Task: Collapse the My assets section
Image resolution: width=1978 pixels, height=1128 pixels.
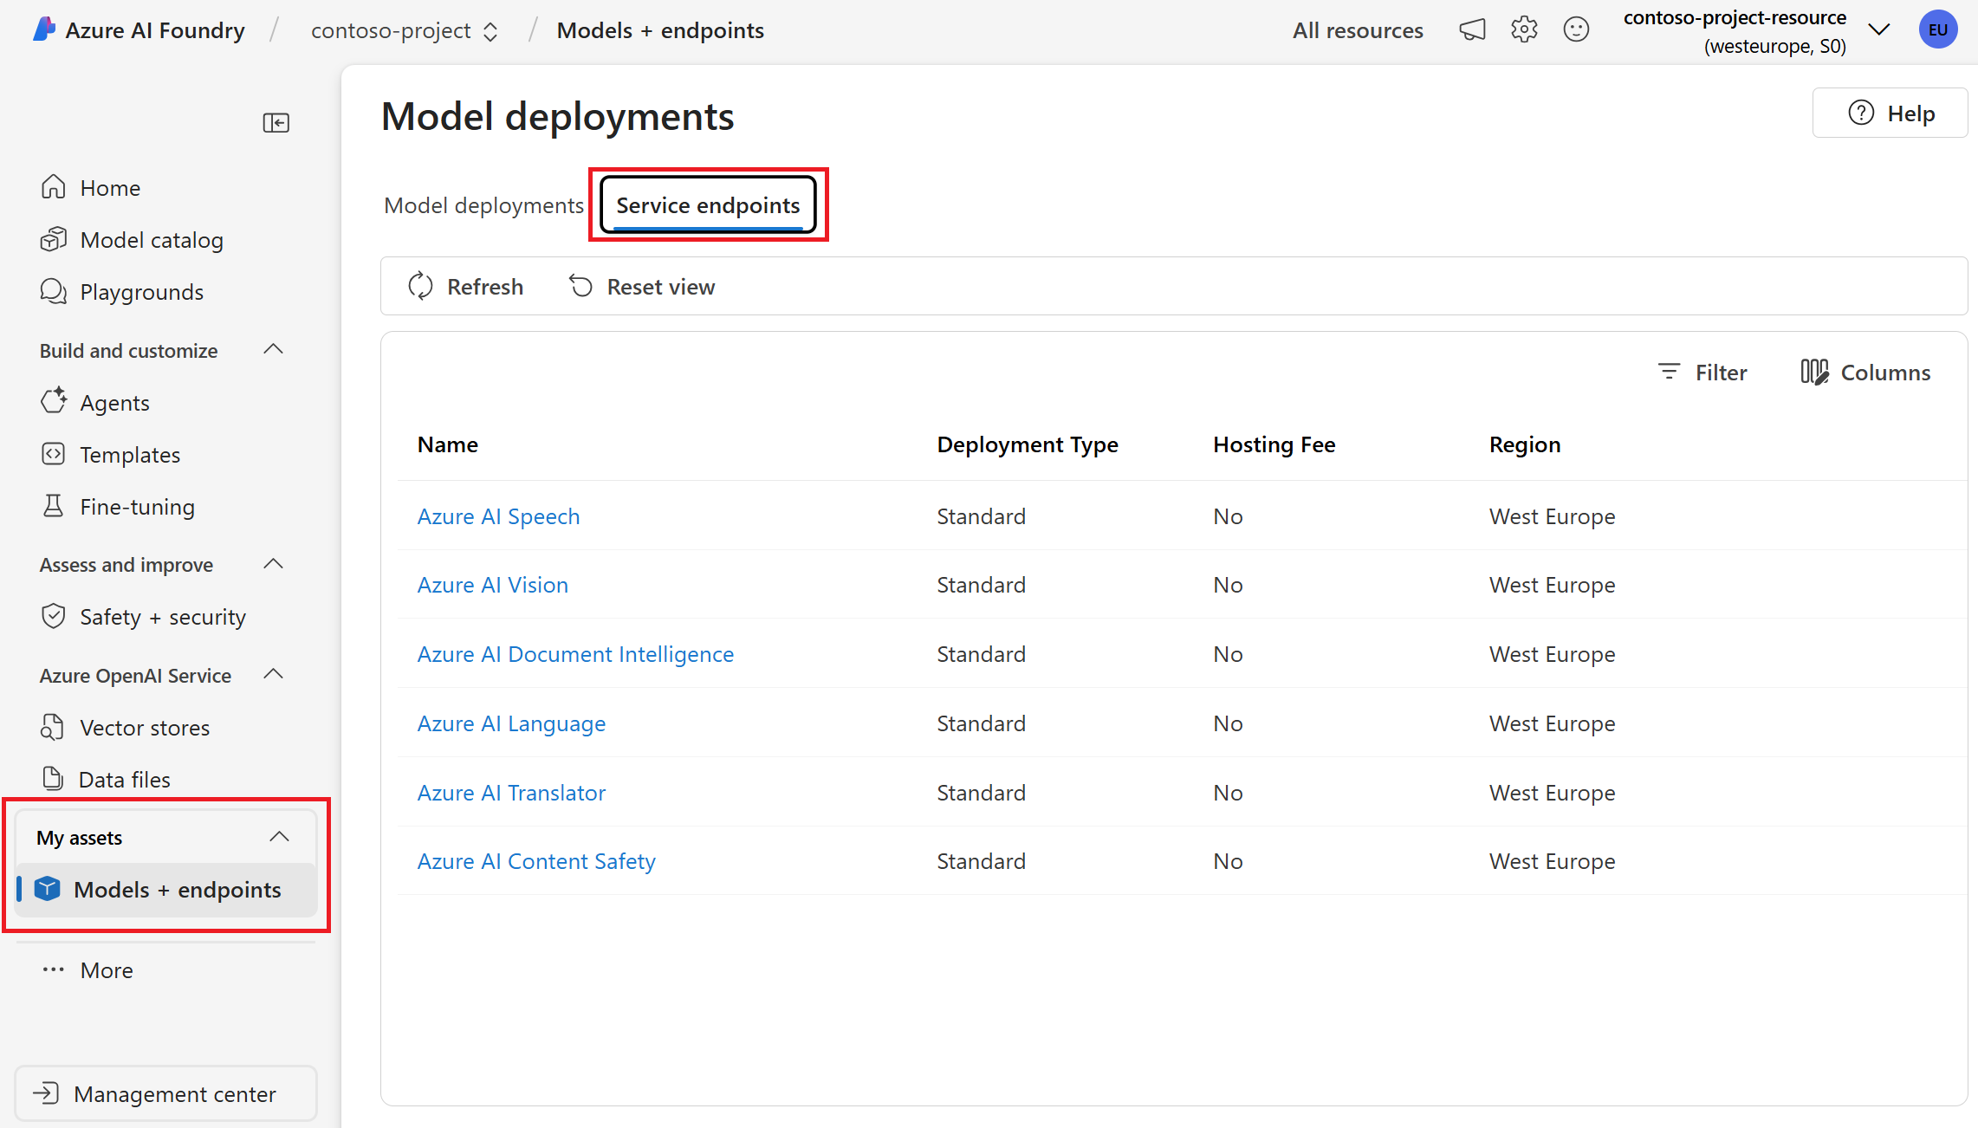Action: [279, 837]
